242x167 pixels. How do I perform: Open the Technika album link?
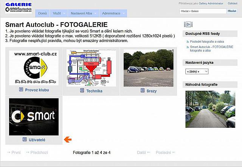pos(94,91)
